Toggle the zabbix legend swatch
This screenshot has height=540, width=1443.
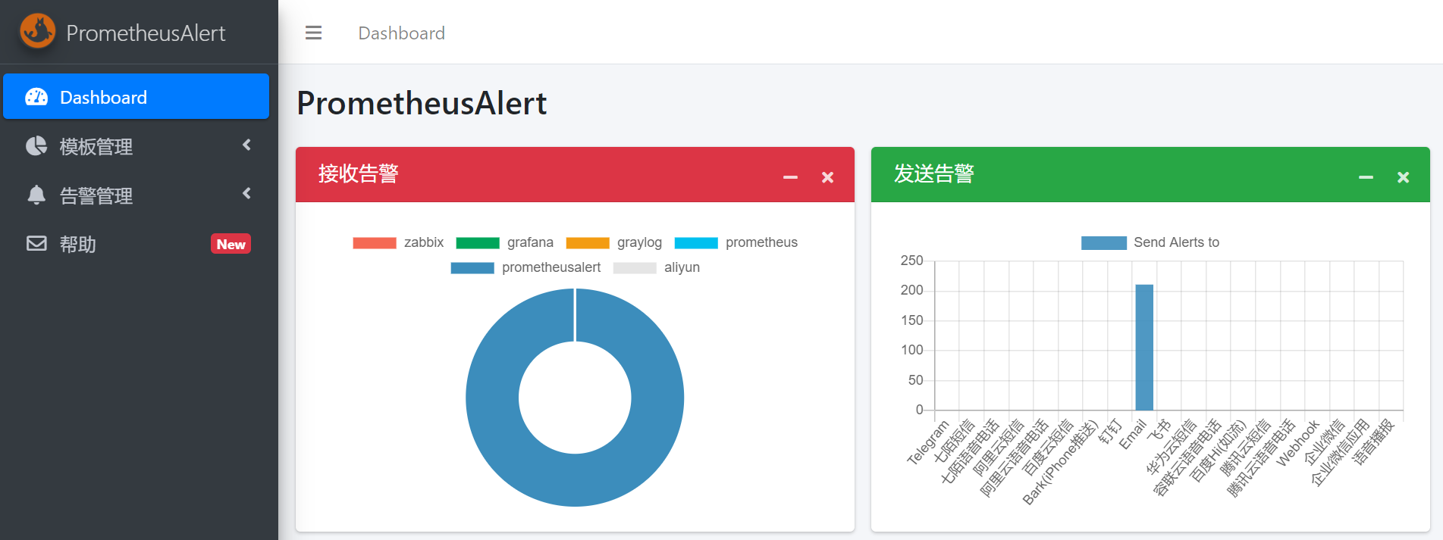pos(375,242)
